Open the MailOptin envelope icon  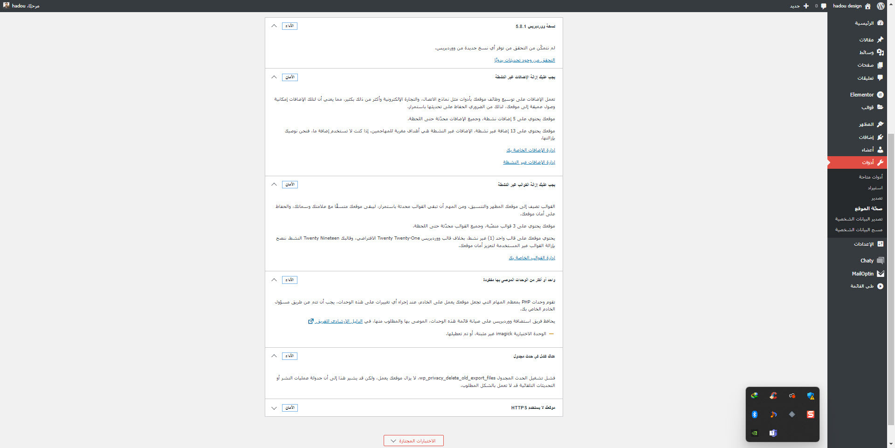click(x=880, y=274)
